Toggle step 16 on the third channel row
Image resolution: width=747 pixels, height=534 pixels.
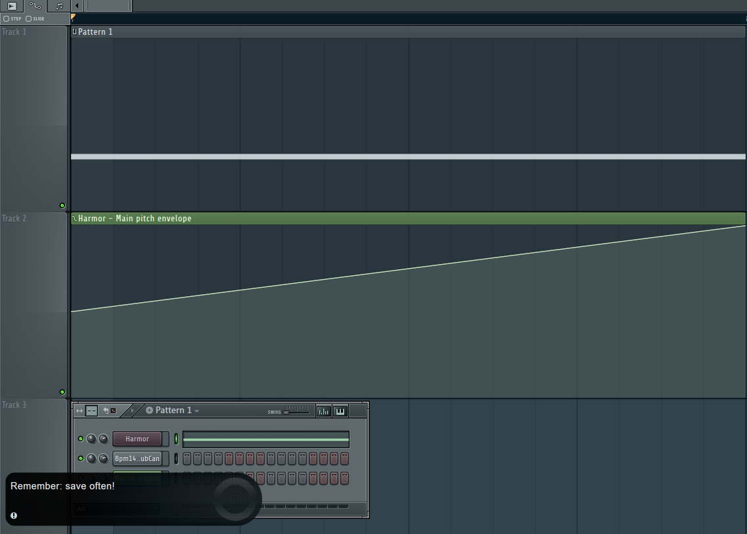tap(344, 478)
